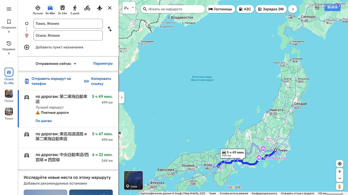Filter by Зарядка ЭМ charging chip
This screenshot has height=195, width=348.
[271, 9]
